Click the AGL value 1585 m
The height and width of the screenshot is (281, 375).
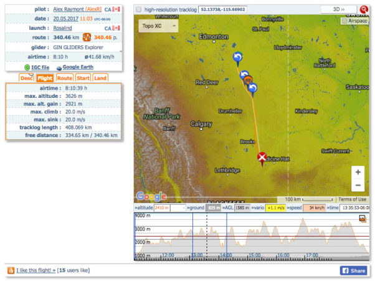242,208
